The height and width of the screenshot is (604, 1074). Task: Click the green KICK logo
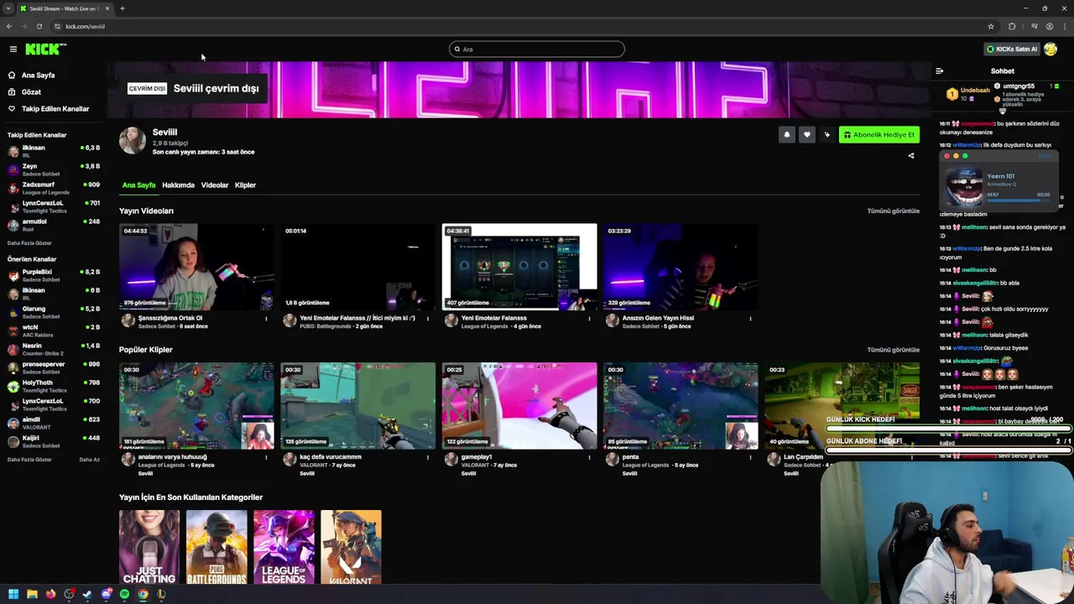point(44,49)
